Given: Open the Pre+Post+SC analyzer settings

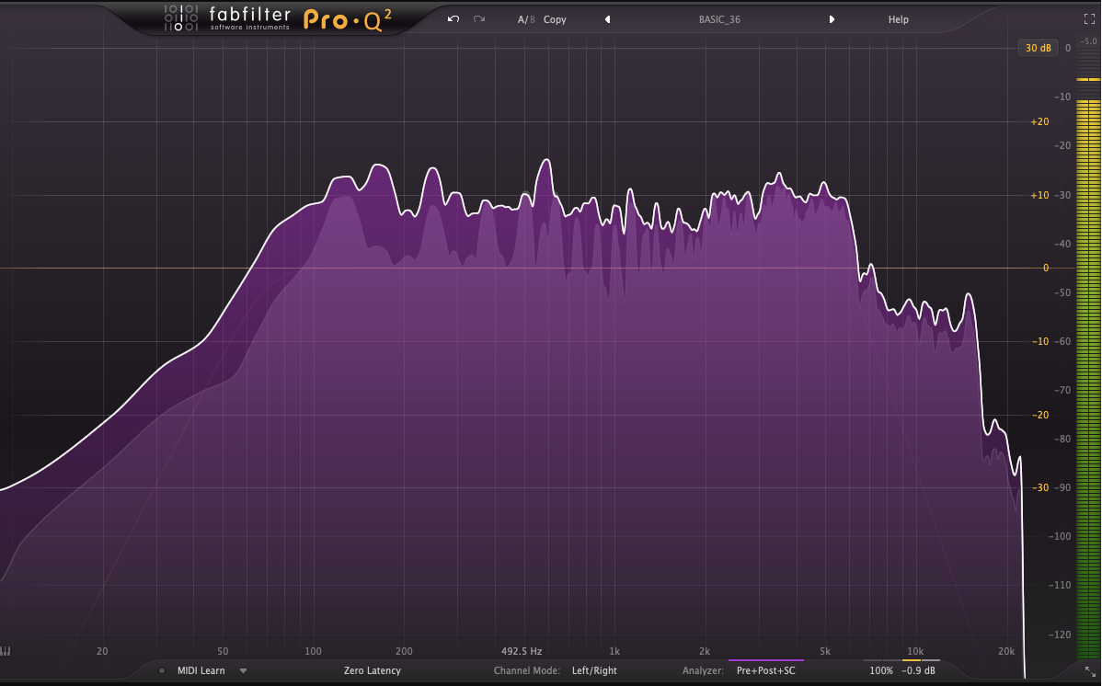Looking at the screenshot, I should pos(765,671).
